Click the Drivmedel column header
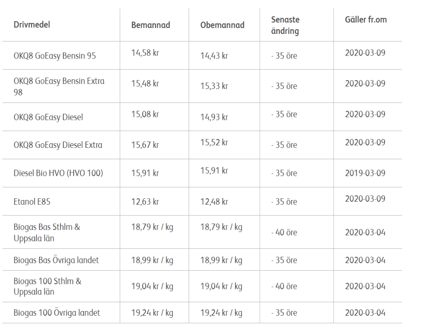The height and width of the screenshot is (325, 421). [32, 25]
